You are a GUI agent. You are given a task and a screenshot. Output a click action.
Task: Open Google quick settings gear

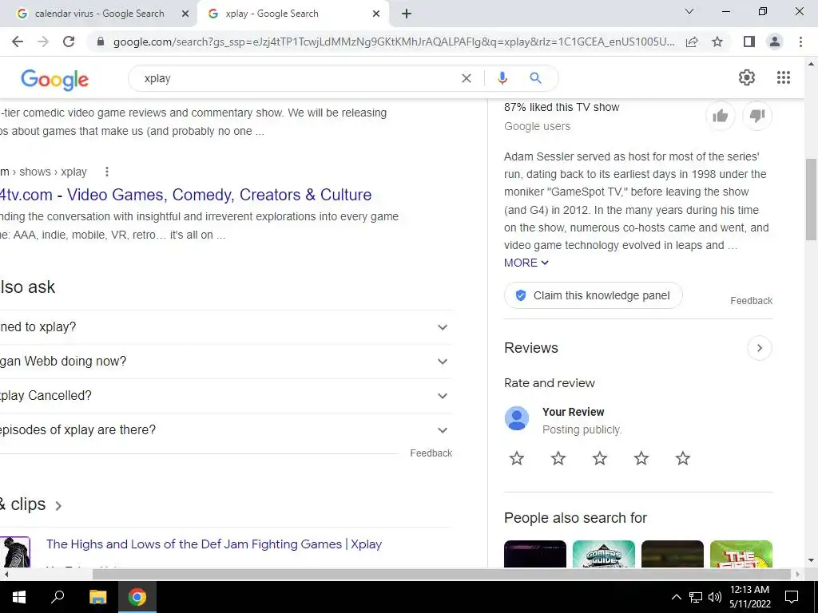[747, 77]
